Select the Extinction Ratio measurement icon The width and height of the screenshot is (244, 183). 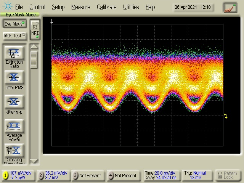14,53
